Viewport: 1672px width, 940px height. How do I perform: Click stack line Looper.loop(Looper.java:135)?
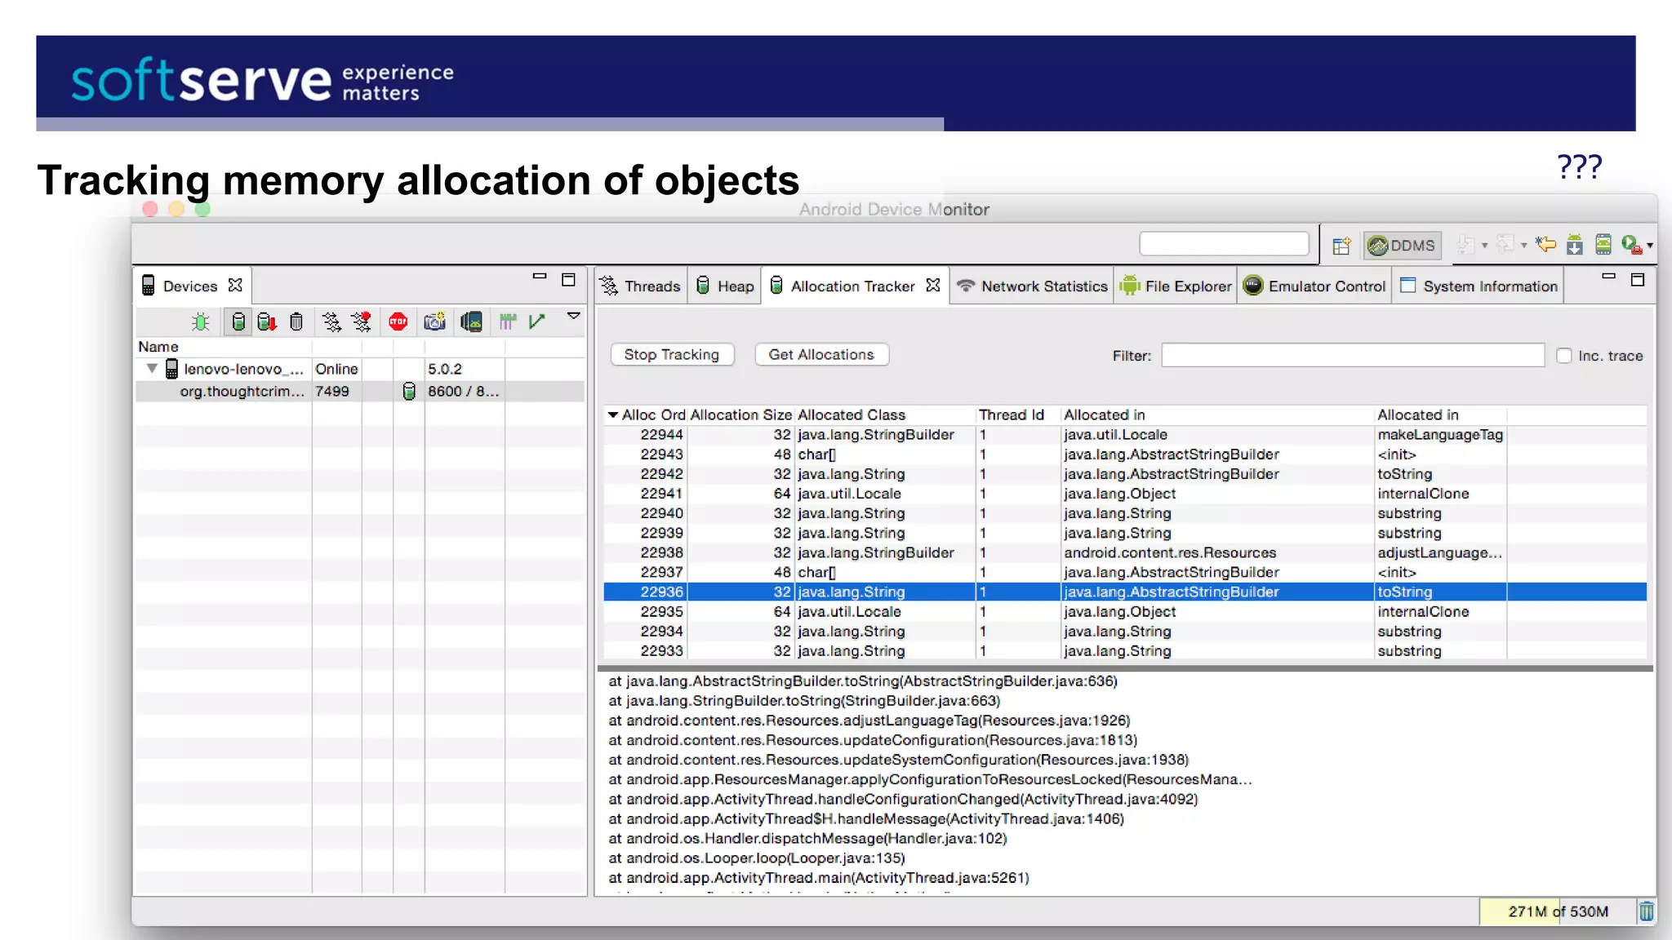pos(757,858)
